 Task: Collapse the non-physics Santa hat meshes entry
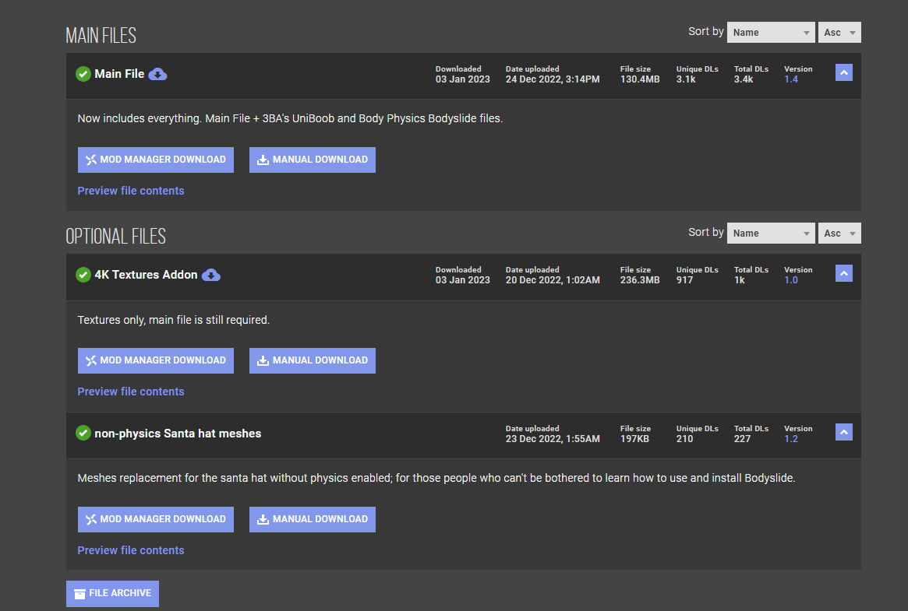point(844,432)
